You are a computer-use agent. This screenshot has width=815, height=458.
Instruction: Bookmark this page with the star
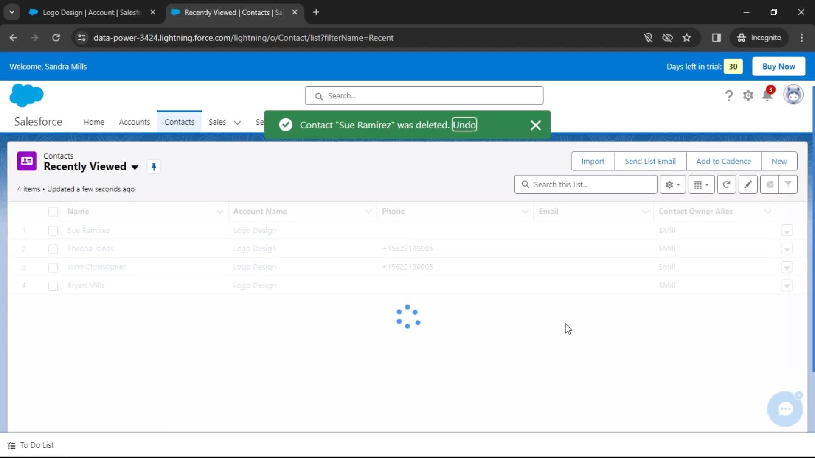686,38
